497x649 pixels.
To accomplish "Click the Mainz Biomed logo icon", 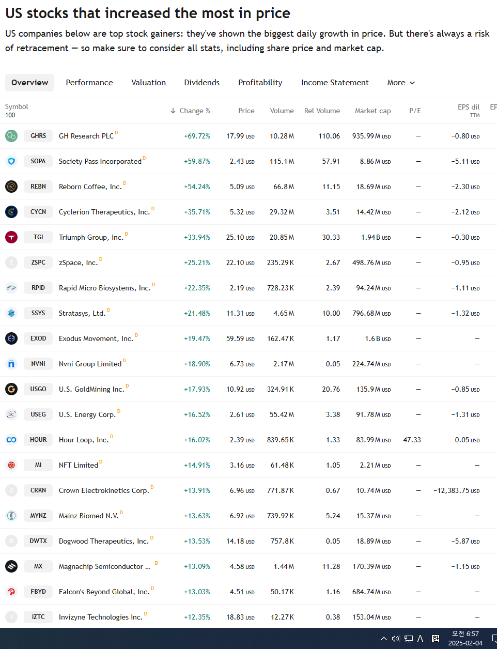I will pos(11,516).
